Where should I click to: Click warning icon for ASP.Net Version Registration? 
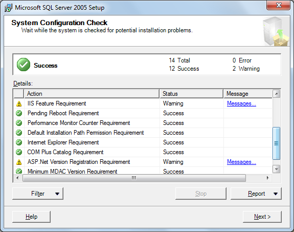point(19,162)
